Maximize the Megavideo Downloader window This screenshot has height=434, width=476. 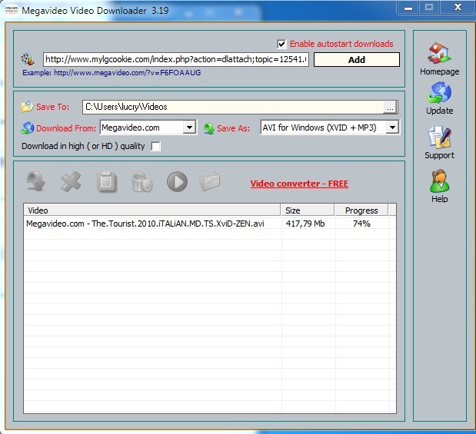429,7
